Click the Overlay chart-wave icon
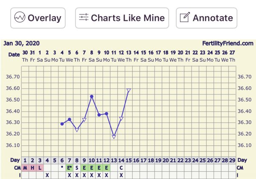The image size is (256, 179). tap(20, 18)
